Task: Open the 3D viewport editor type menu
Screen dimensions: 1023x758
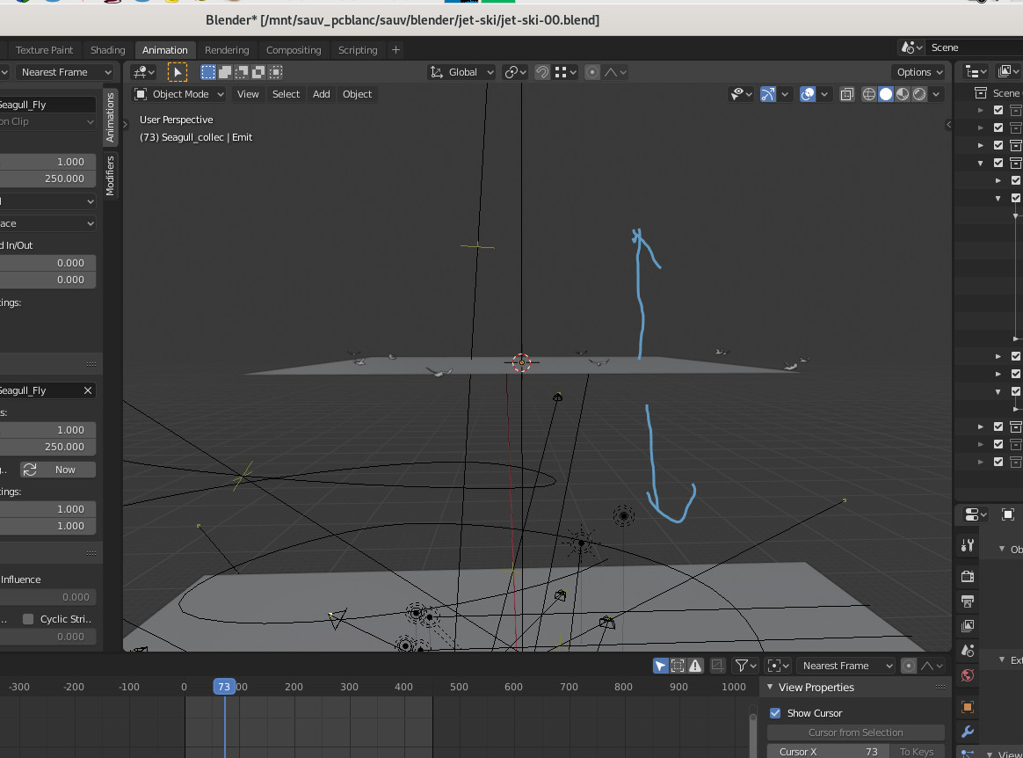Action: click(x=143, y=72)
